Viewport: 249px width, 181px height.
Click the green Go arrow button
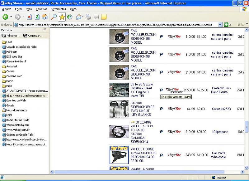(226, 25)
